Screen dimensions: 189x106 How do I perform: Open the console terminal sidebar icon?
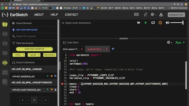[x=5, y=72]
